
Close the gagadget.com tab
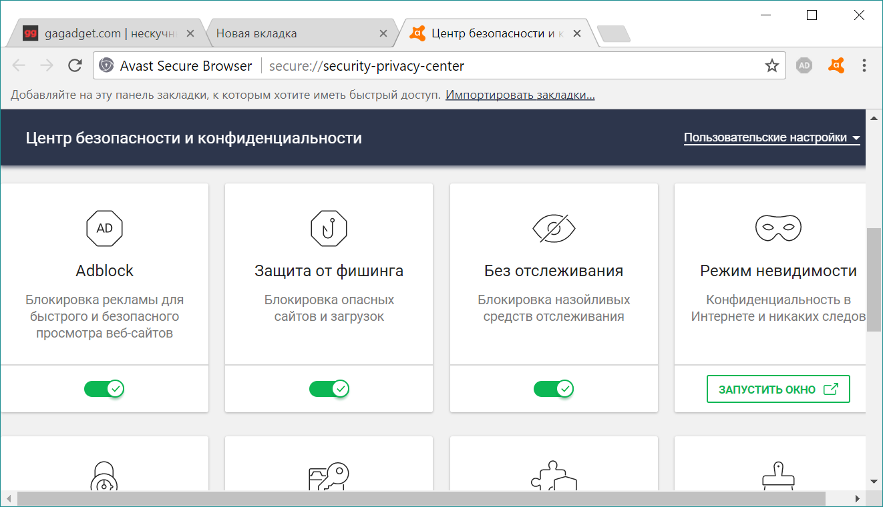190,33
